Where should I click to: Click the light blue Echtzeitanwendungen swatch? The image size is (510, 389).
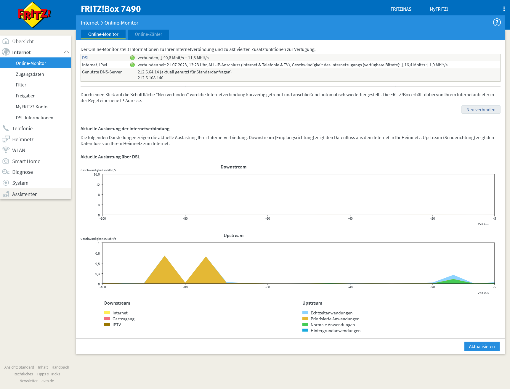click(x=305, y=312)
